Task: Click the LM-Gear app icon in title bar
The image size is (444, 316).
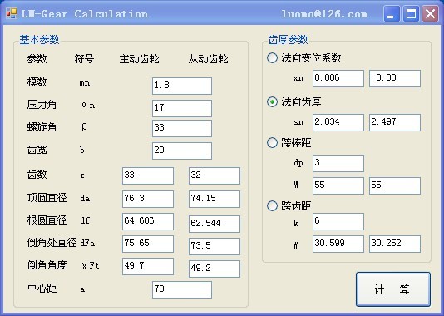Action: [12, 13]
